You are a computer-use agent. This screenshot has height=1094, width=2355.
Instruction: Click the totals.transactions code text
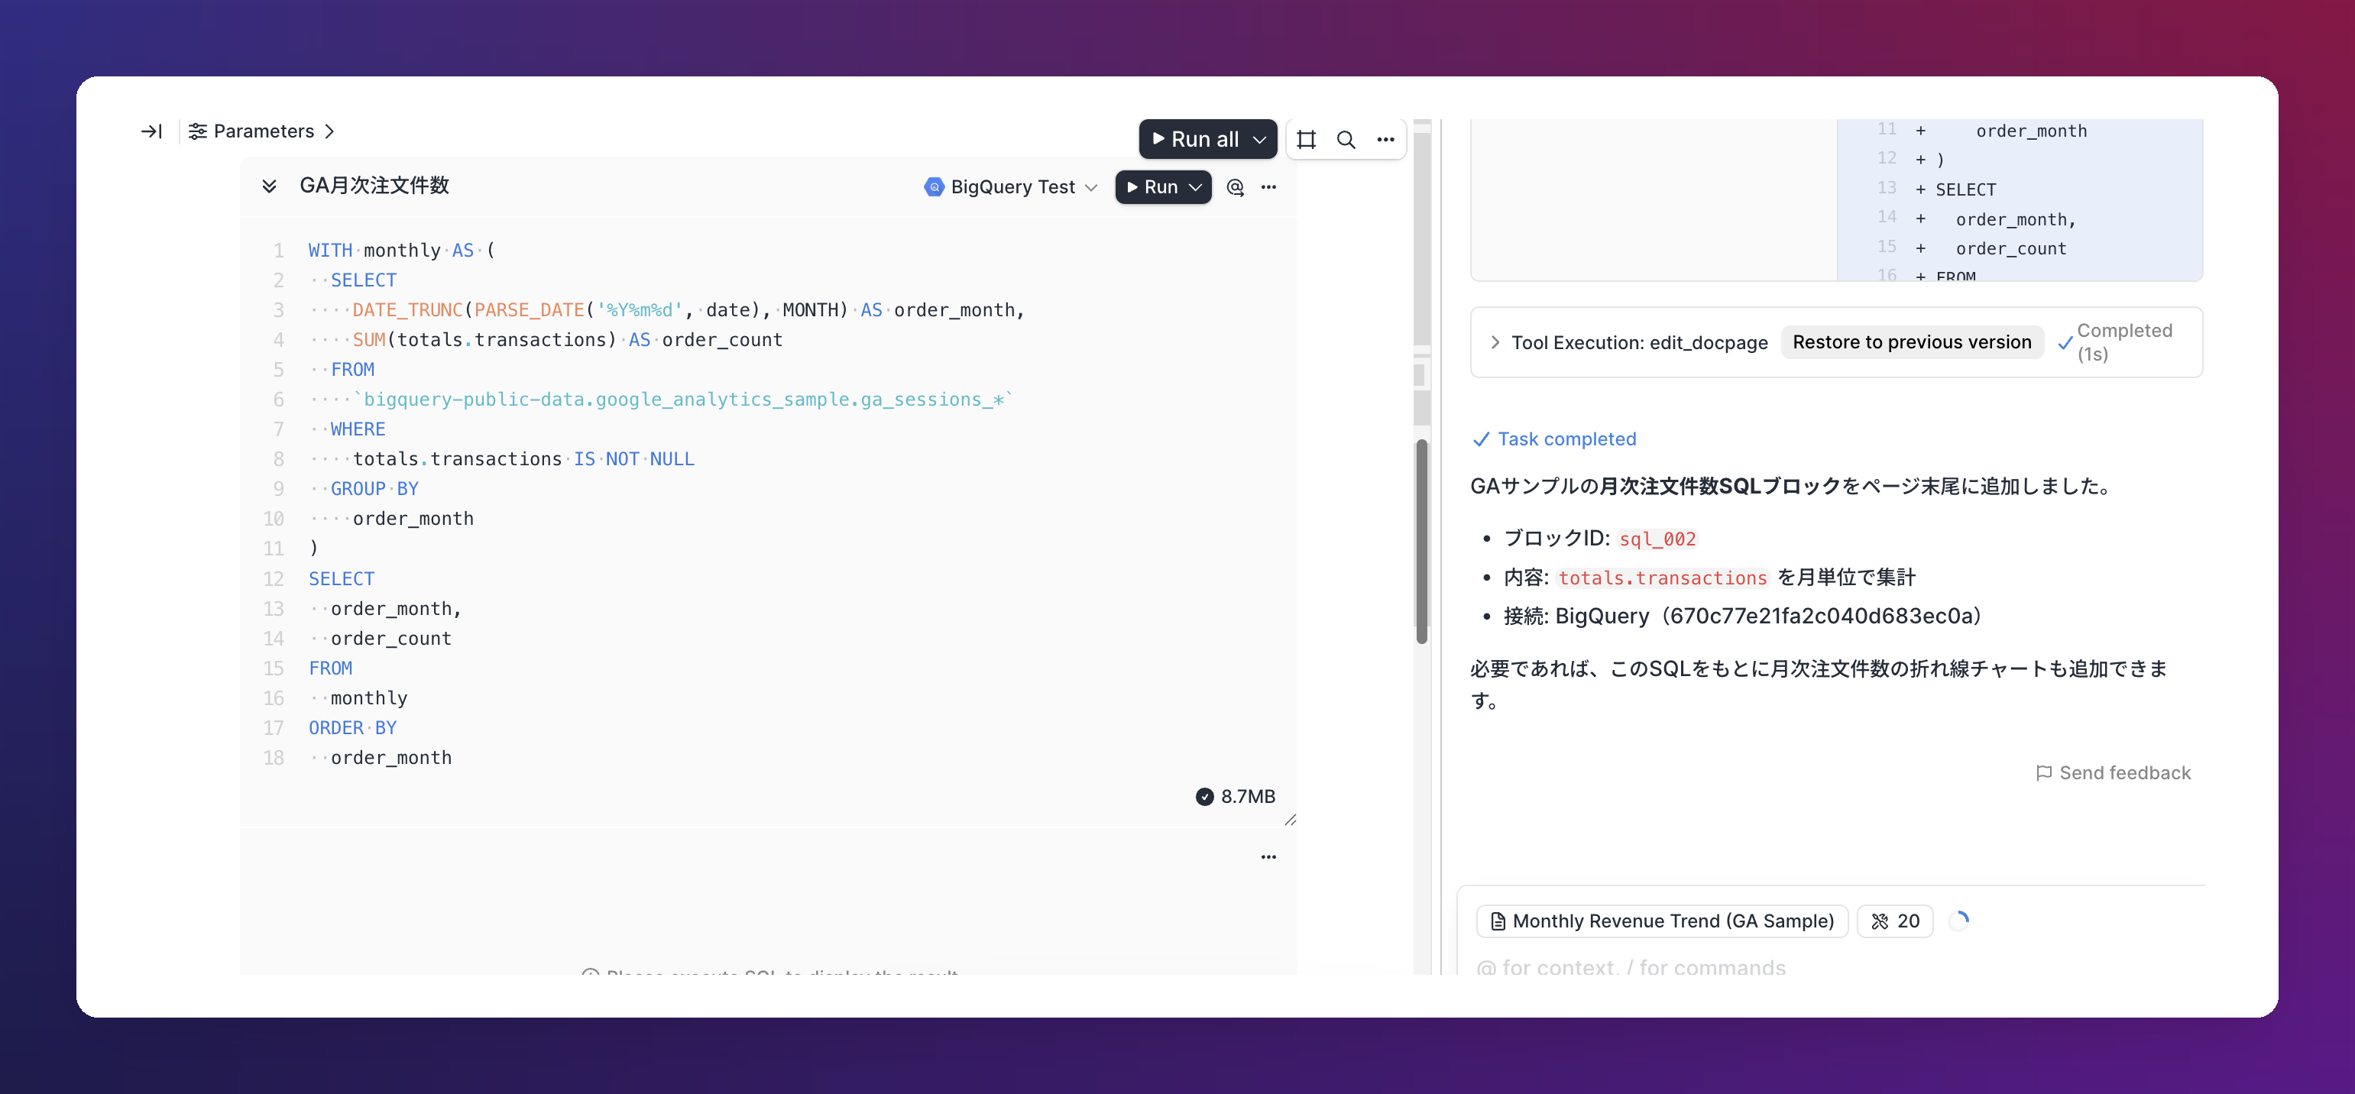point(1662,578)
